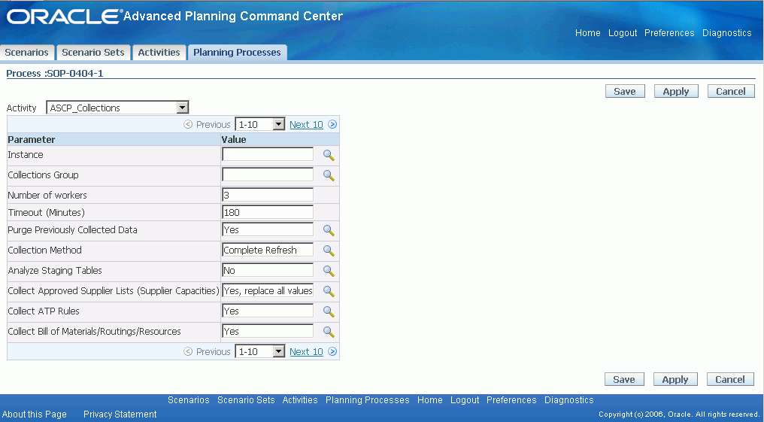Open the Collections Group search lookup icon
764x422 pixels.
tap(329, 175)
